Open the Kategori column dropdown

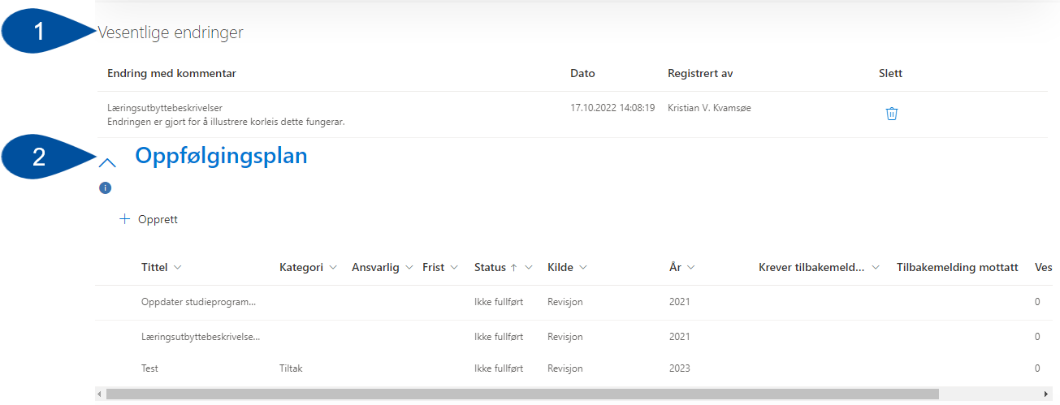click(332, 268)
